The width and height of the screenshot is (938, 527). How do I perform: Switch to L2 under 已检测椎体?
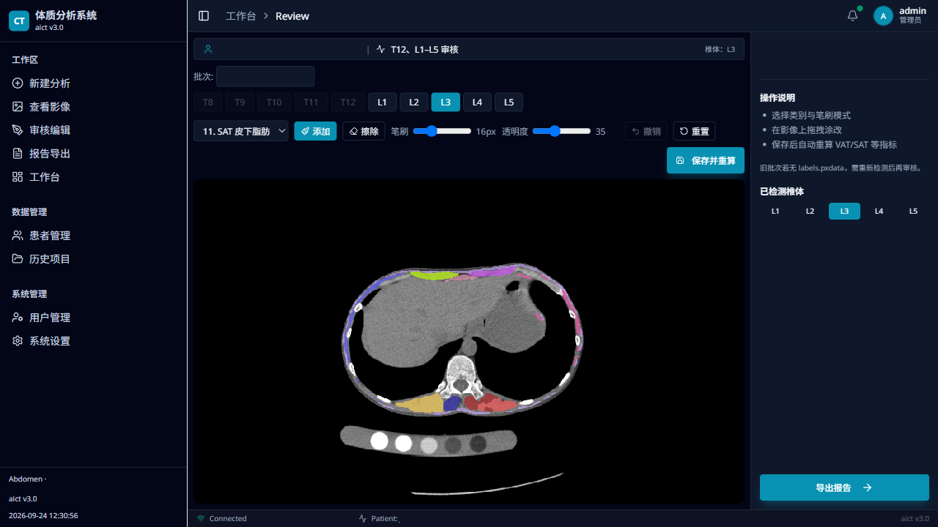pyautogui.click(x=810, y=211)
